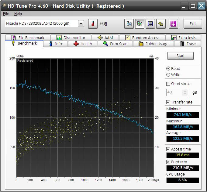
Task: Click the CPU usage value 6.5%
Action: 183,180
